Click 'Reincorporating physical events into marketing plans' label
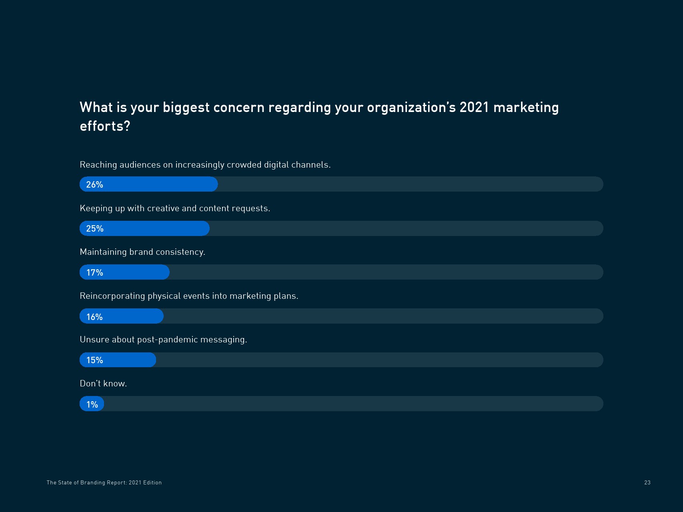The width and height of the screenshot is (683, 512). point(189,296)
